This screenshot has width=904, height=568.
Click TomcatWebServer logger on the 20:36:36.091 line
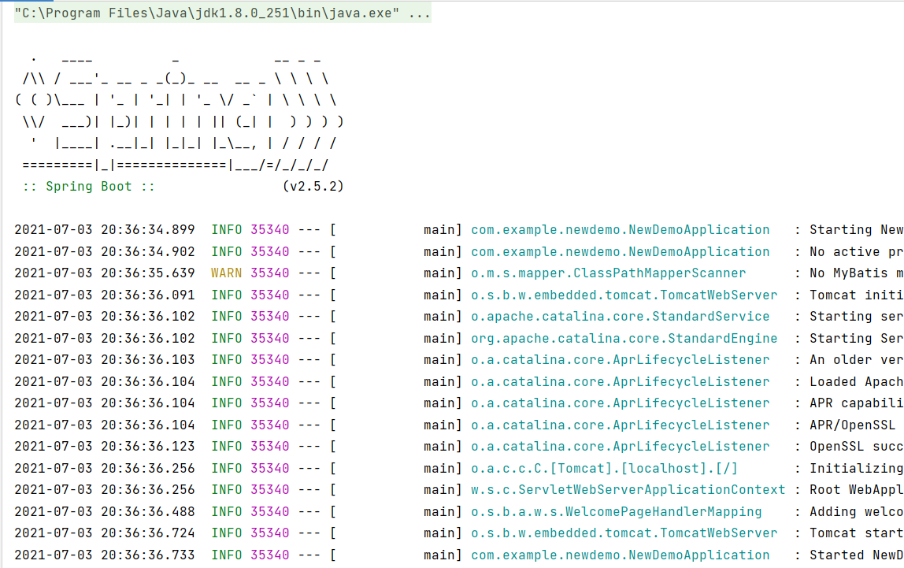click(624, 295)
